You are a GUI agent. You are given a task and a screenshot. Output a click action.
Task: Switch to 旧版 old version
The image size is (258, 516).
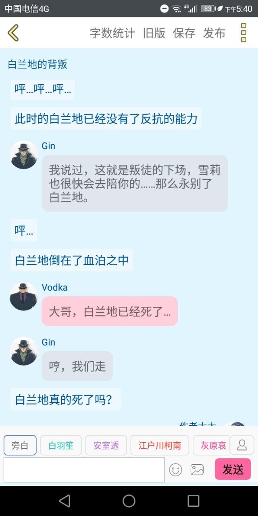point(154,33)
